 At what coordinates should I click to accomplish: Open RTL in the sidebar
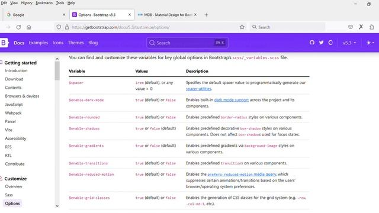point(8,156)
